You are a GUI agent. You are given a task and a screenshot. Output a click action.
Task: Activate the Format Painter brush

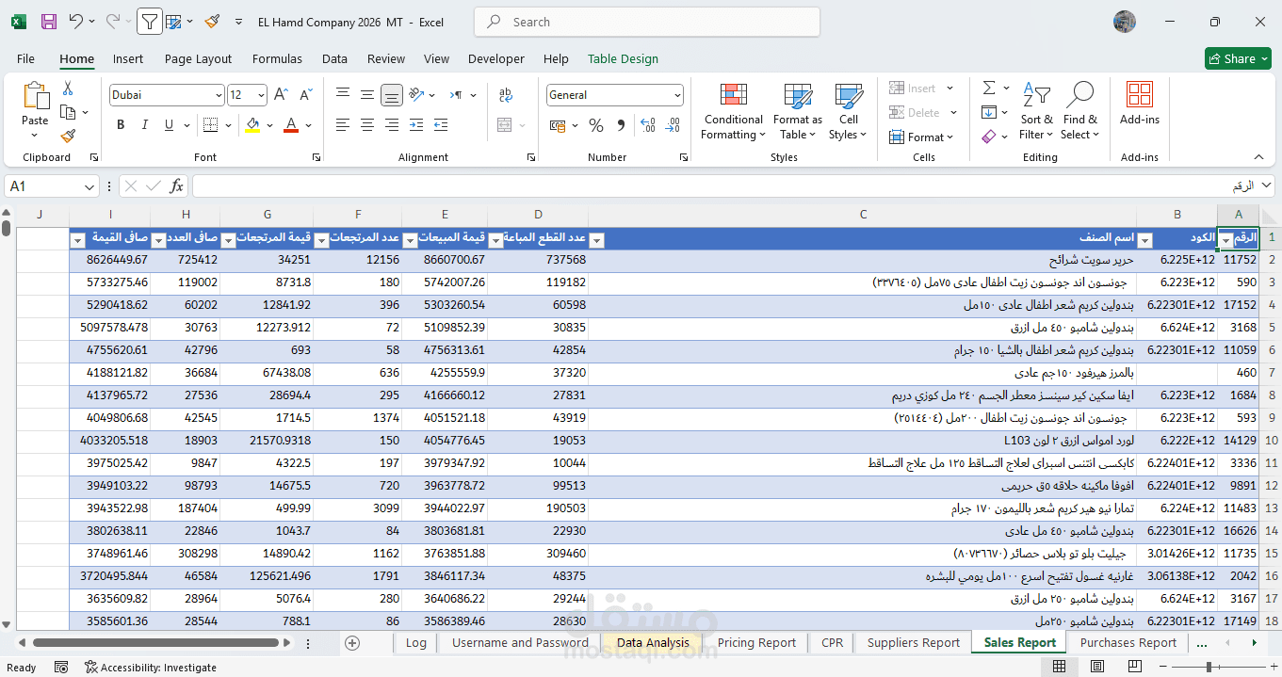coord(68,137)
